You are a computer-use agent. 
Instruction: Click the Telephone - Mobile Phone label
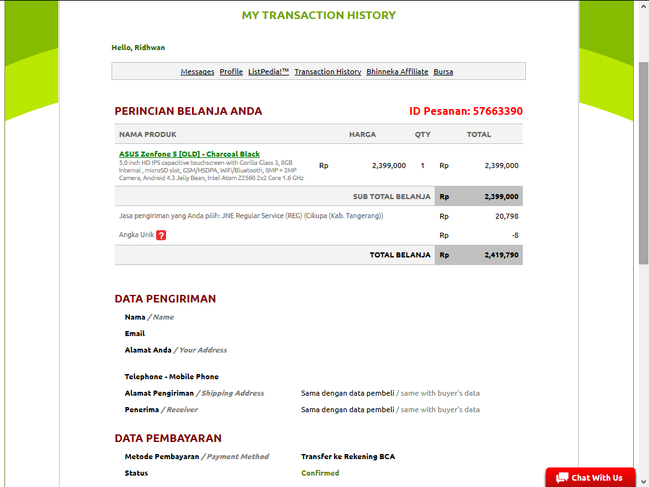tap(172, 377)
